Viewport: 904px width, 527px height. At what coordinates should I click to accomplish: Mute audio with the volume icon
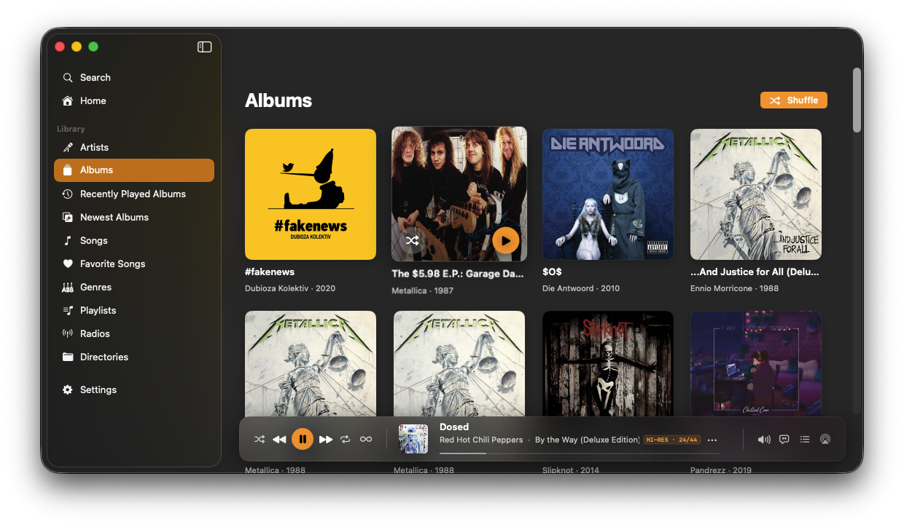pyautogui.click(x=763, y=439)
